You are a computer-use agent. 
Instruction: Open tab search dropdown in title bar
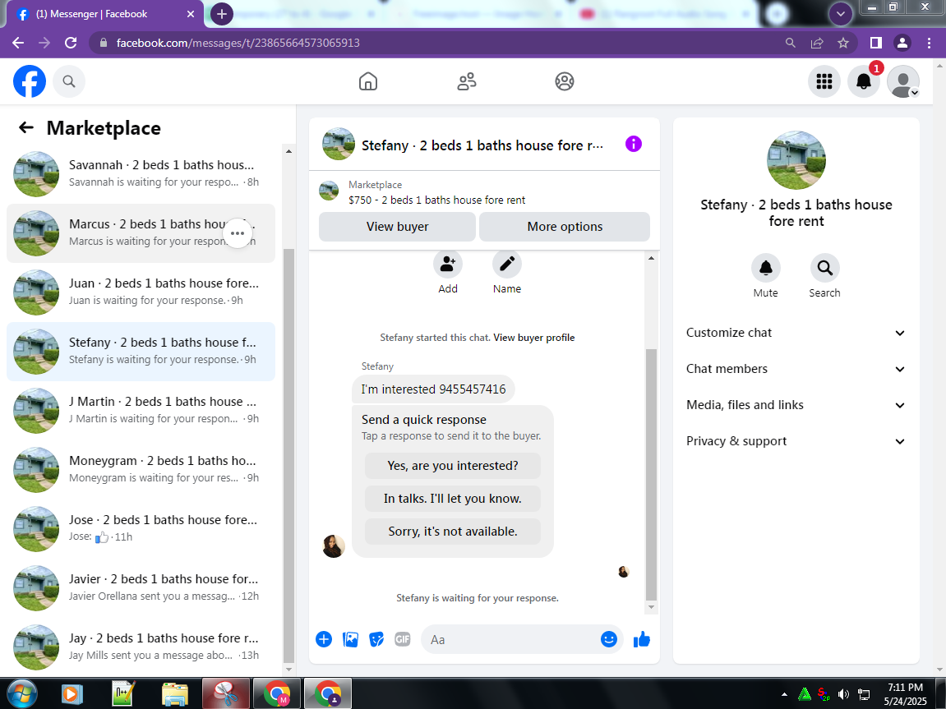click(841, 13)
